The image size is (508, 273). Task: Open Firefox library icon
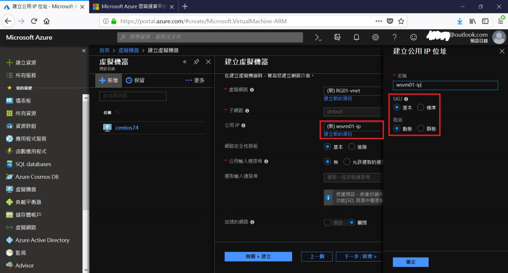[473, 21]
